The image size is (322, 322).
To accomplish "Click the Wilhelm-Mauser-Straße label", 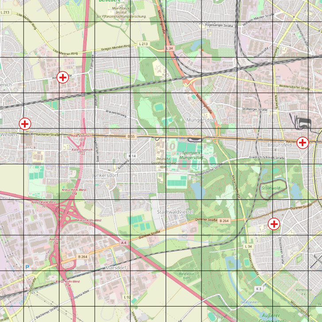I will click(x=258, y=20).
